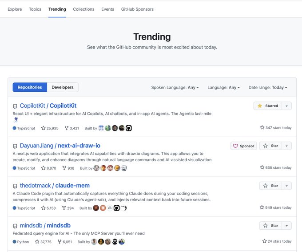Click '635 stars today' text
This screenshot has width=302, height=252.
coord(278,167)
